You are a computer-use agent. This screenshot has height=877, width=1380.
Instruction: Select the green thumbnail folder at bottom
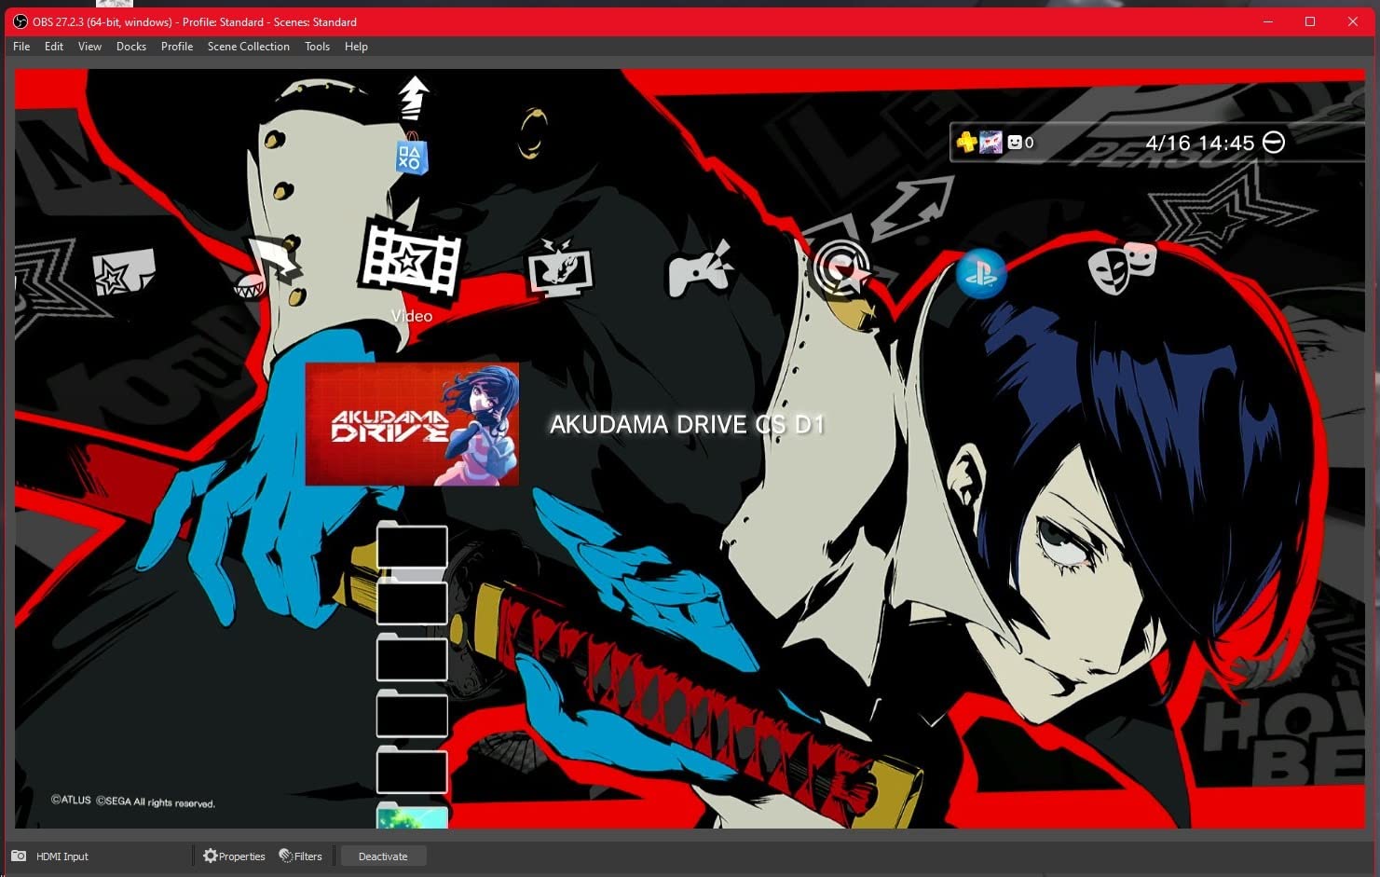(412, 815)
